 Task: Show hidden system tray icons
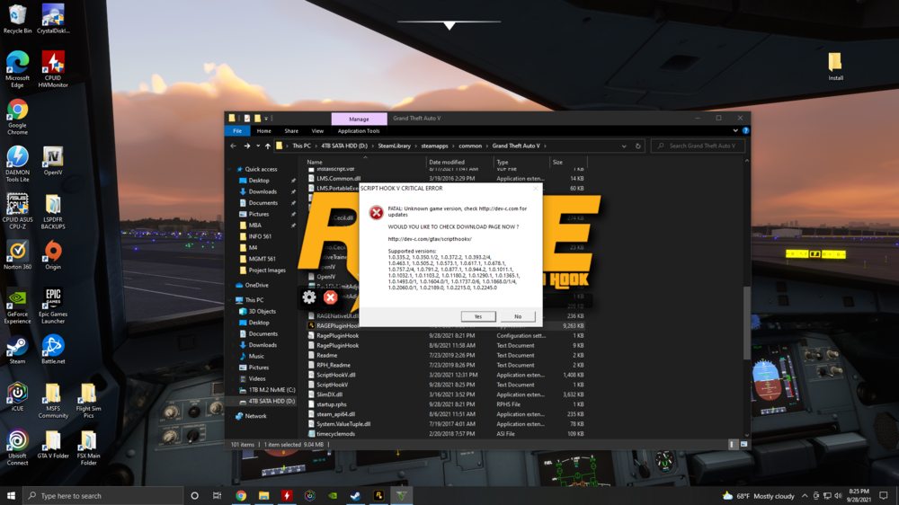click(x=805, y=496)
